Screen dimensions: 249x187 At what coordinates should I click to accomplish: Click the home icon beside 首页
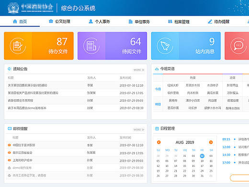pyautogui.click(x=15, y=21)
